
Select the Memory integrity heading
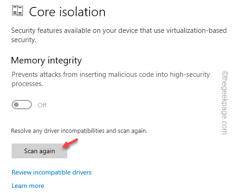coord(46,61)
